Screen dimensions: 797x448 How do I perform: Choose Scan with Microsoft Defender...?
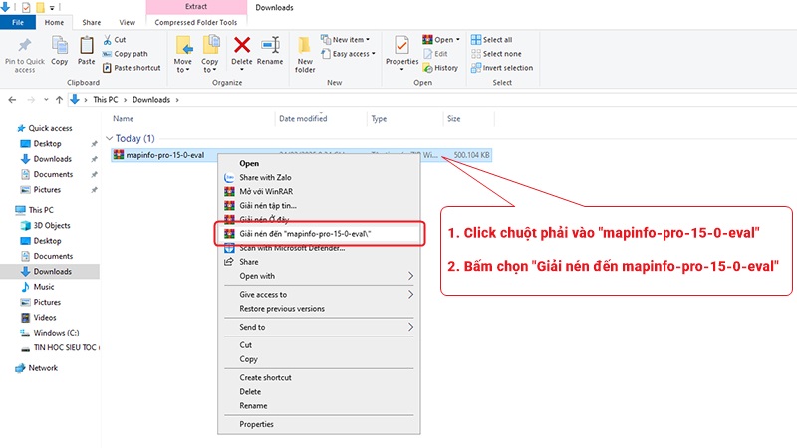tap(319, 248)
